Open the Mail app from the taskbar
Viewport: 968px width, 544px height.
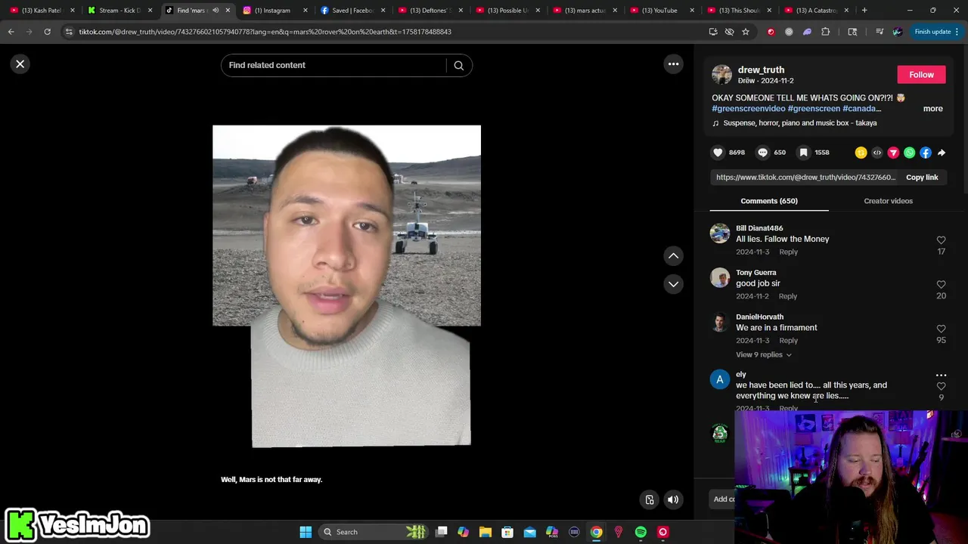point(529,532)
